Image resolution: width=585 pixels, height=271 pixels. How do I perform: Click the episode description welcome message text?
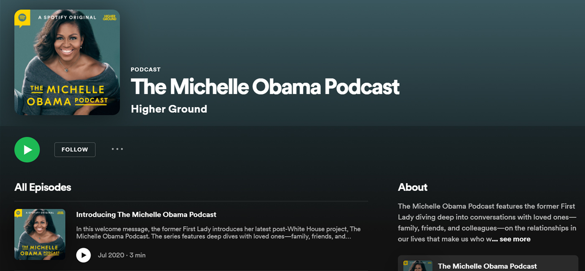219,233
